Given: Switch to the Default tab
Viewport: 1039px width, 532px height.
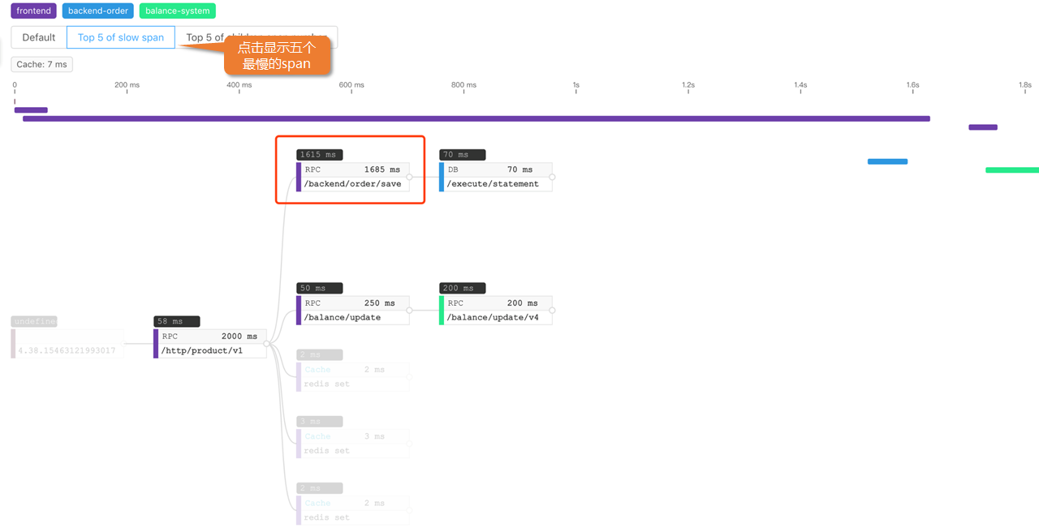Looking at the screenshot, I should pos(37,37).
